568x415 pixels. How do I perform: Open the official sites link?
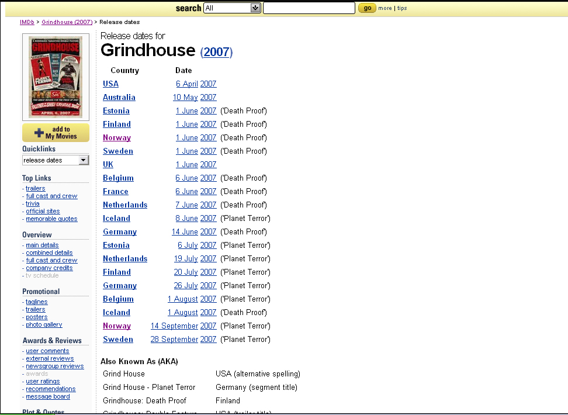coord(43,212)
